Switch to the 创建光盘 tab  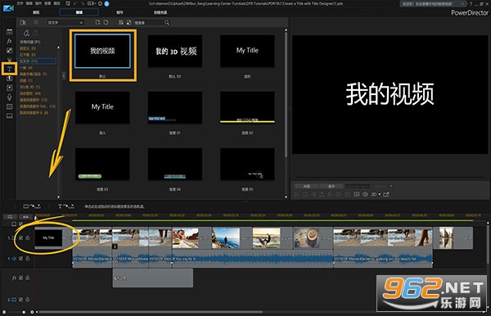pos(160,12)
